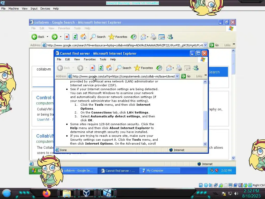Click History icon in Cannot find server toolbar
Screen dimensions: 265x199
click(159, 68)
